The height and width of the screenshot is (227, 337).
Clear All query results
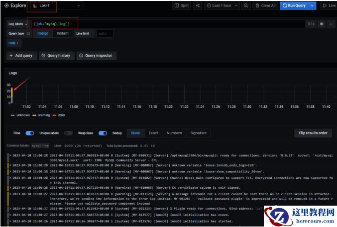(x=265, y=5)
